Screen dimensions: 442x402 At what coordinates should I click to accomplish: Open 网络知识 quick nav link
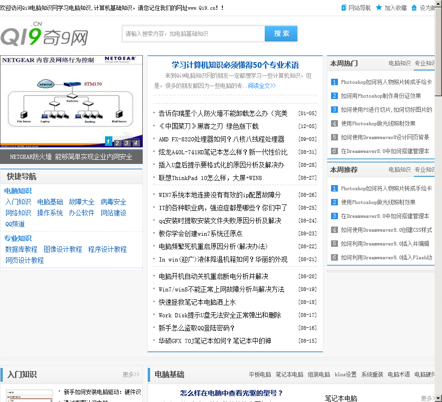18,213
